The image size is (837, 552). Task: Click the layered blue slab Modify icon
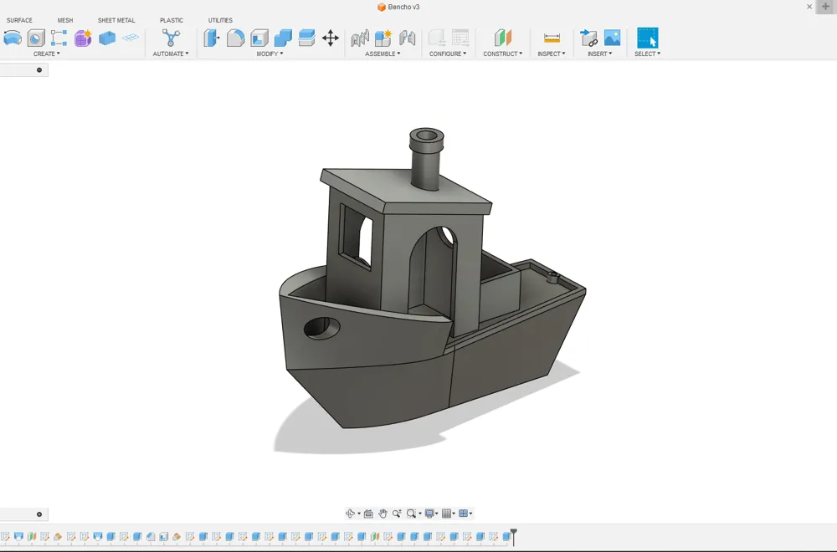[x=306, y=38]
